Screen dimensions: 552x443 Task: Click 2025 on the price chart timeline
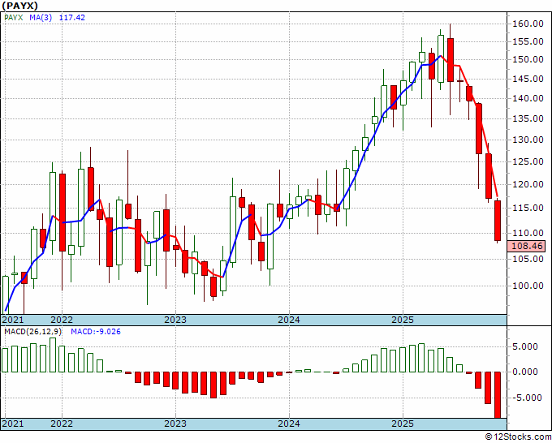tap(403, 320)
